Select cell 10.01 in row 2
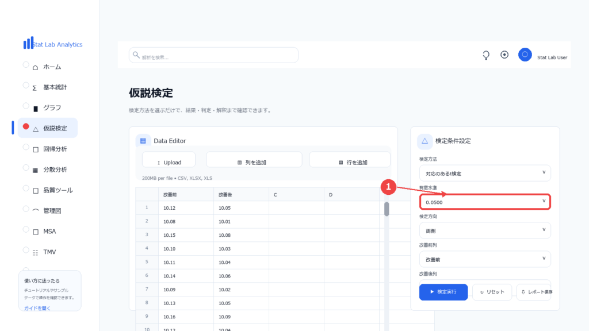Viewport: 589px width, 331px height. coord(241,221)
